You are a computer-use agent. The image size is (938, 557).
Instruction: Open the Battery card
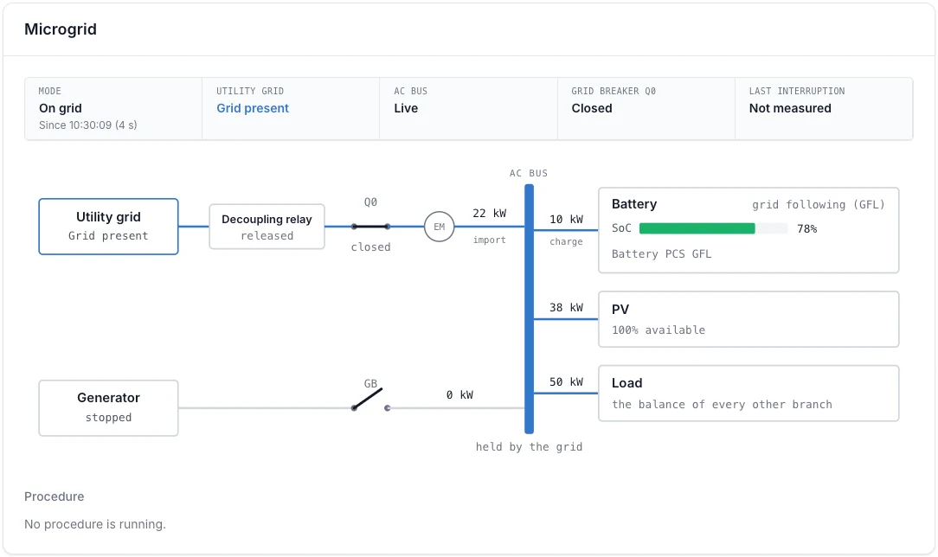click(x=748, y=230)
